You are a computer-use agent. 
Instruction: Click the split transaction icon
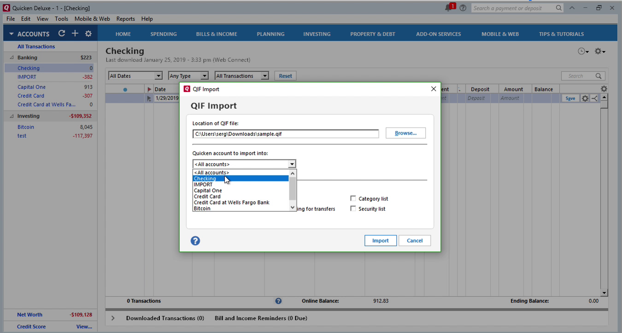pyautogui.click(x=594, y=98)
